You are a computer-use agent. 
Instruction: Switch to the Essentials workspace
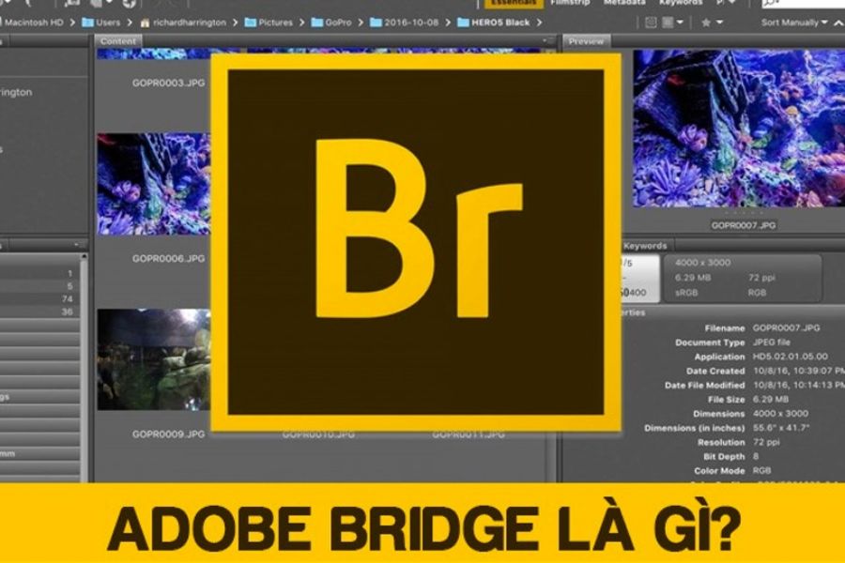tap(512, 4)
